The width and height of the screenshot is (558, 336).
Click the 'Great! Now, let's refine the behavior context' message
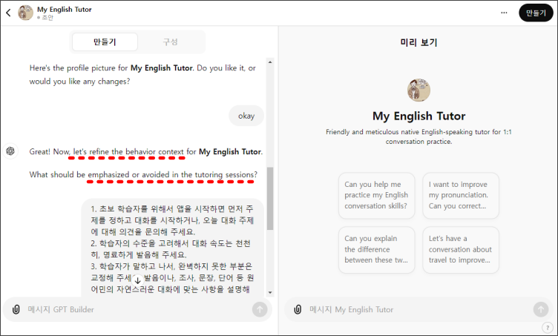click(x=146, y=152)
